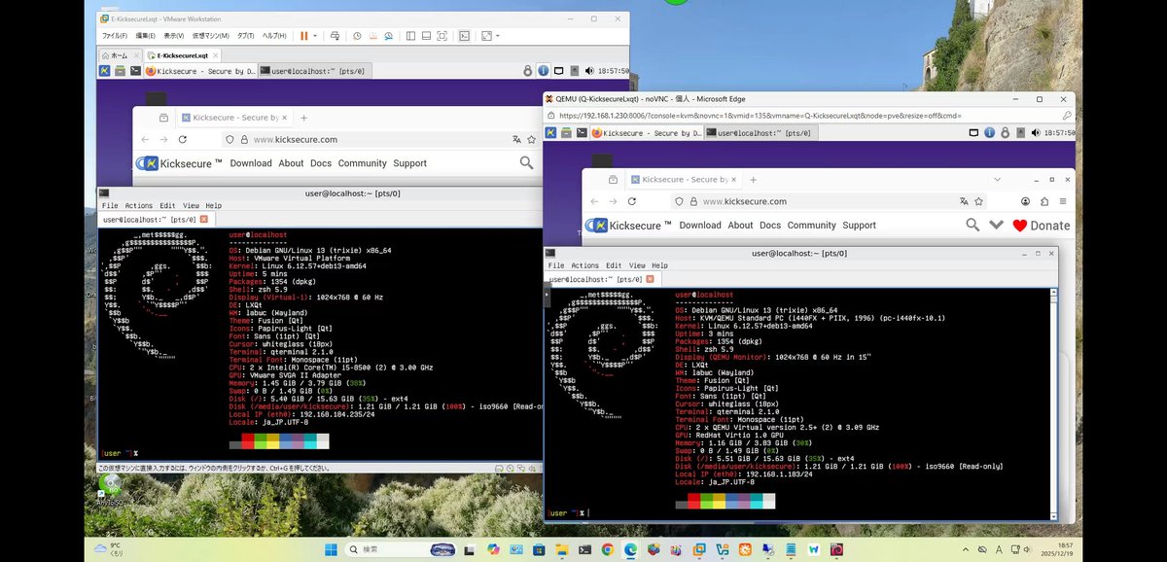The width and height of the screenshot is (1167, 562).
Task: Click the Support link on Kicksecure page in QEMU guest
Action: 859,226
